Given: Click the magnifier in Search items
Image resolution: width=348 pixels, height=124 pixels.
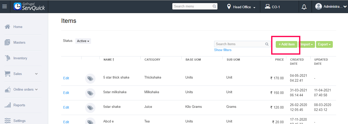Looking at the screenshot, I should click(267, 44).
